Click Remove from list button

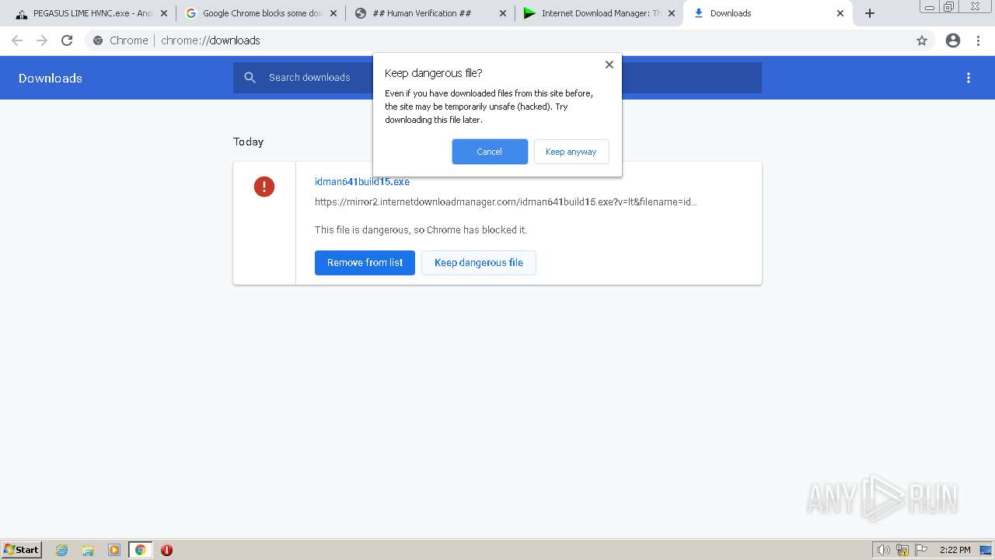click(365, 263)
